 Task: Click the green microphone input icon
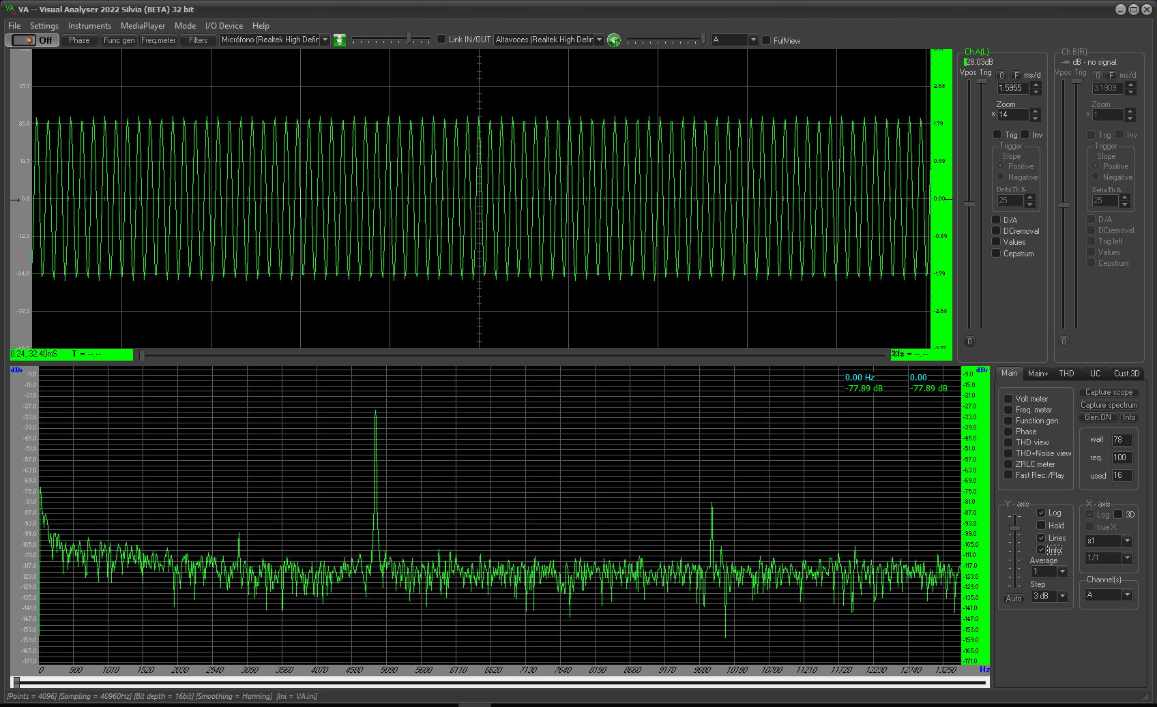click(340, 40)
